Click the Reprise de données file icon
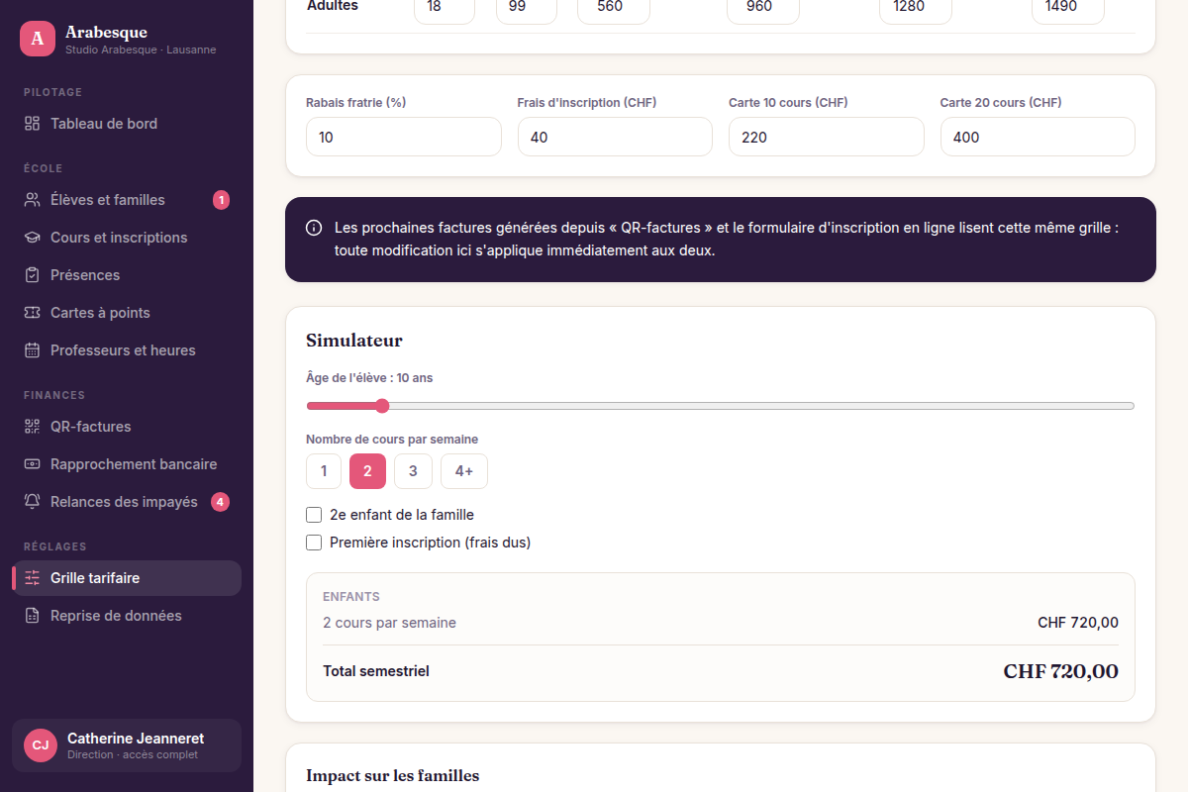 pyautogui.click(x=32, y=616)
